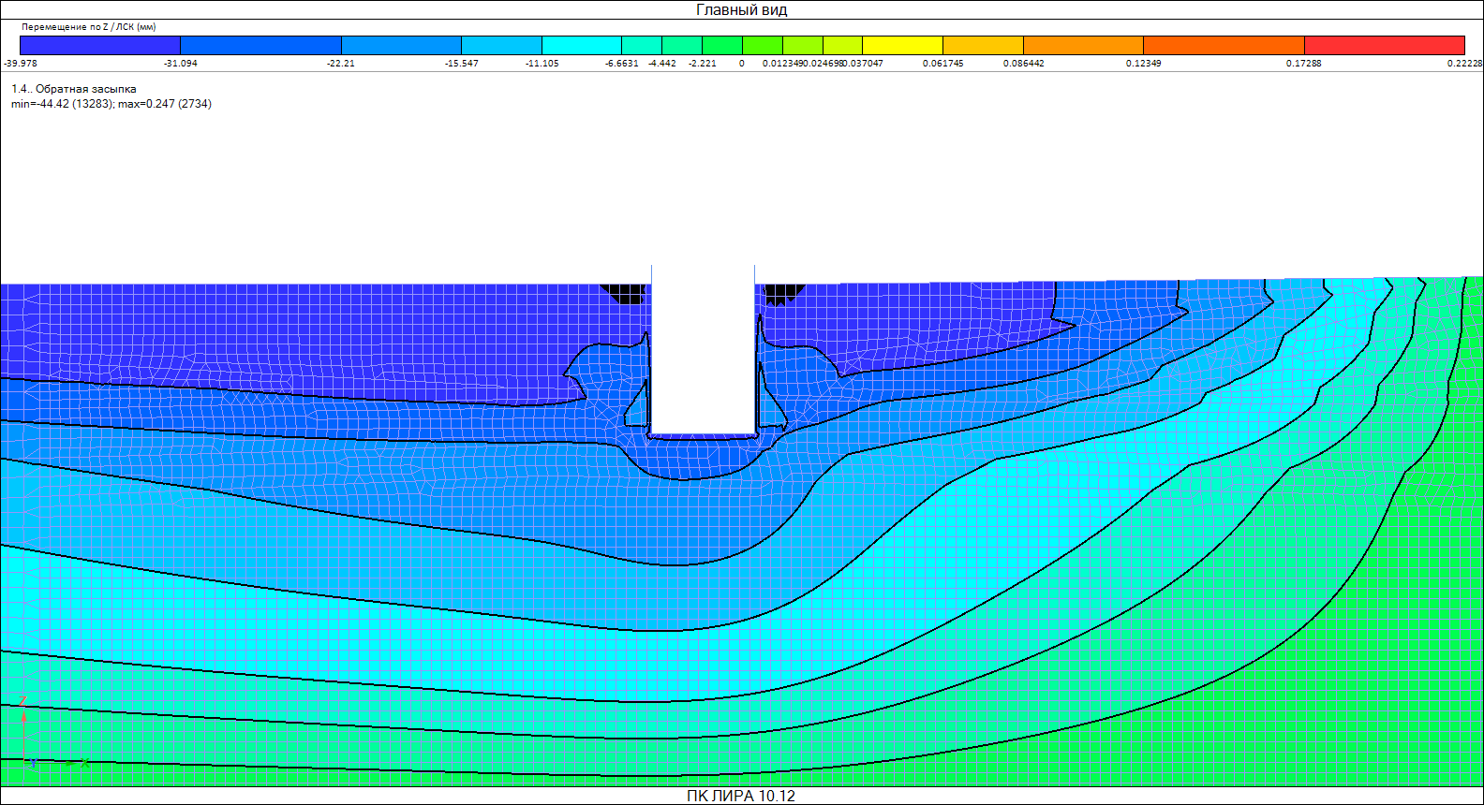Click the "Главный вид" view title
Viewport: 1484px width, 805px height.
tap(741, 10)
